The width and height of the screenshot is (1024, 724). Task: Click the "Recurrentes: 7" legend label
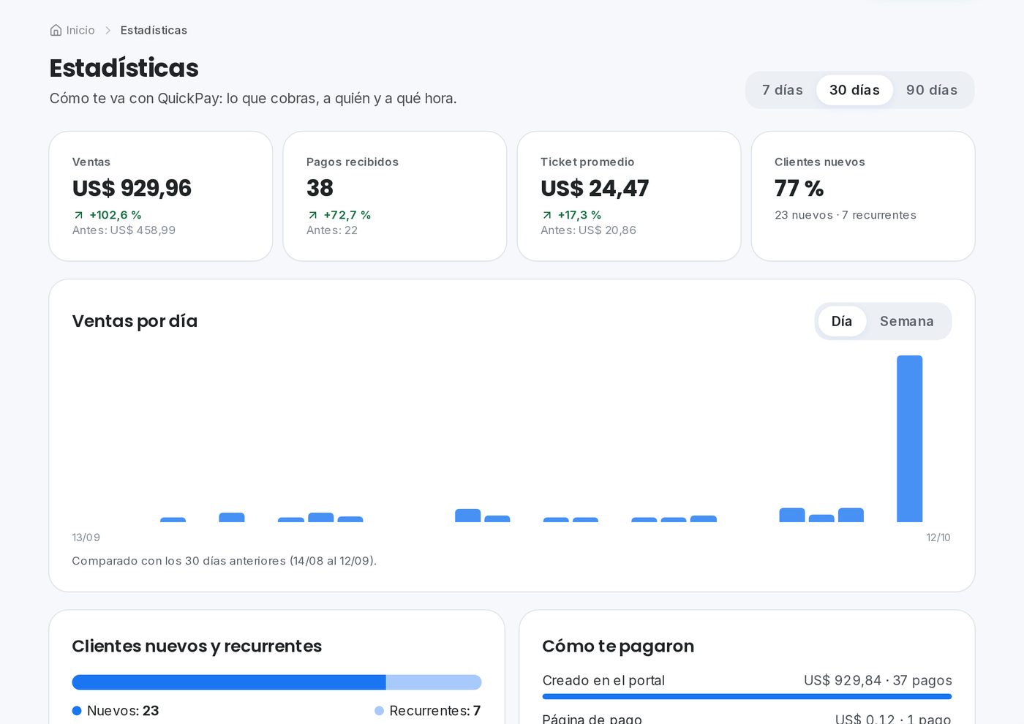[x=435, y=711]
